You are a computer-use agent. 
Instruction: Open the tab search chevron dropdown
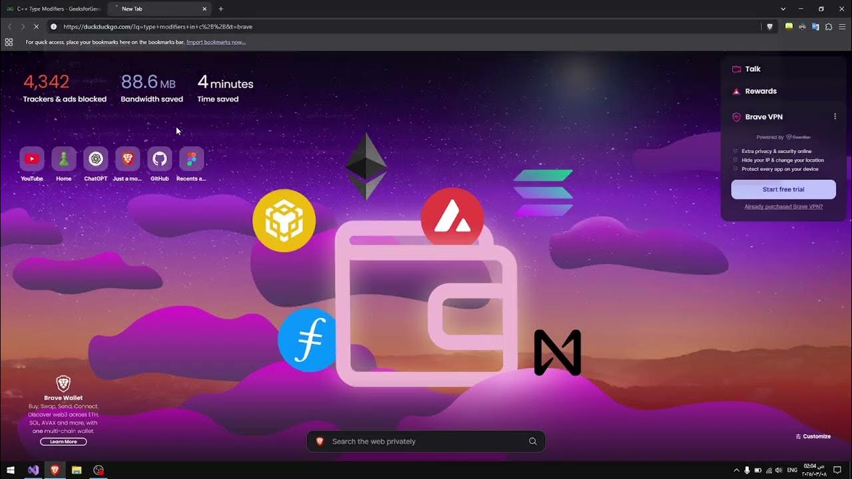(783, 9)
